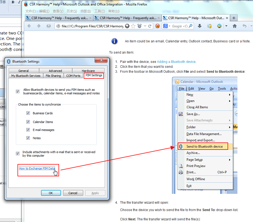The width and height of the screenshot is (253, 222).
Task: Click the alarm clock icon in address bar
Action: [139, 26]
